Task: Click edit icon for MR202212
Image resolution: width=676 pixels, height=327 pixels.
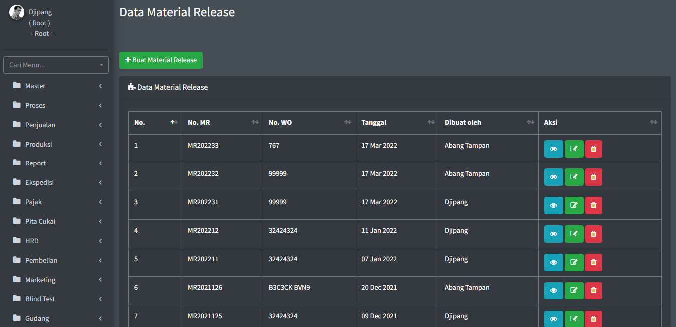Action: pos(574,234)
